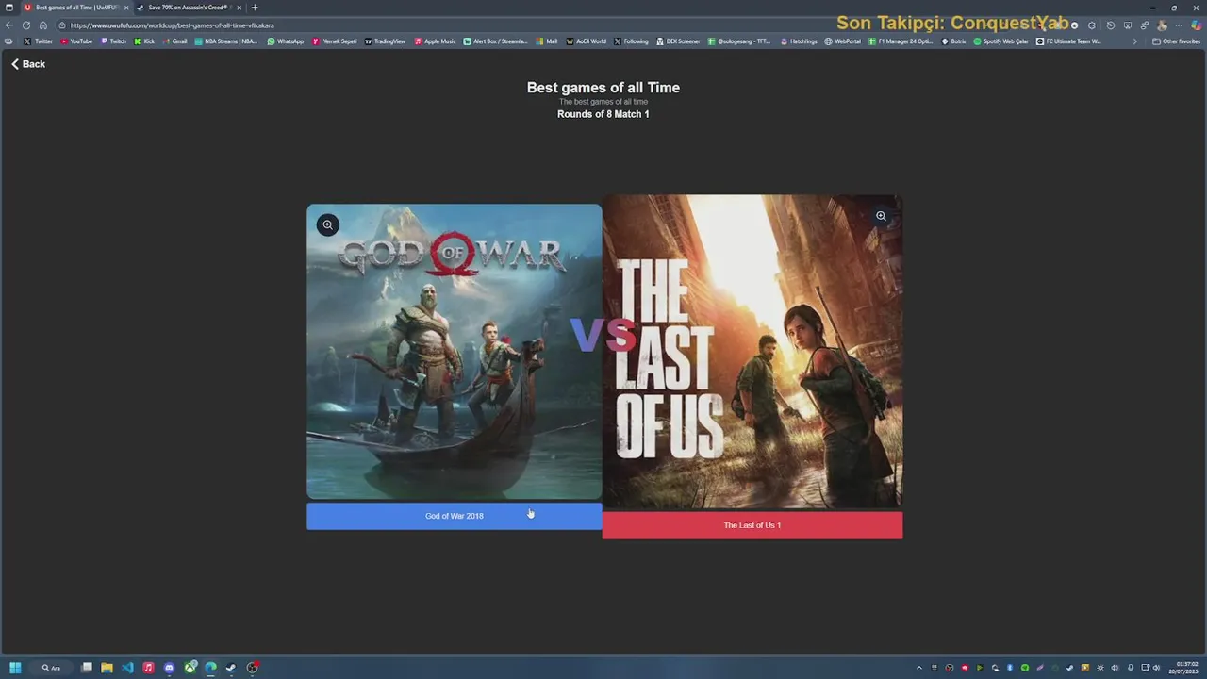The image size is (1207, 679).
Task: Pick The Last of Us cover art
Action: point(752,351)
